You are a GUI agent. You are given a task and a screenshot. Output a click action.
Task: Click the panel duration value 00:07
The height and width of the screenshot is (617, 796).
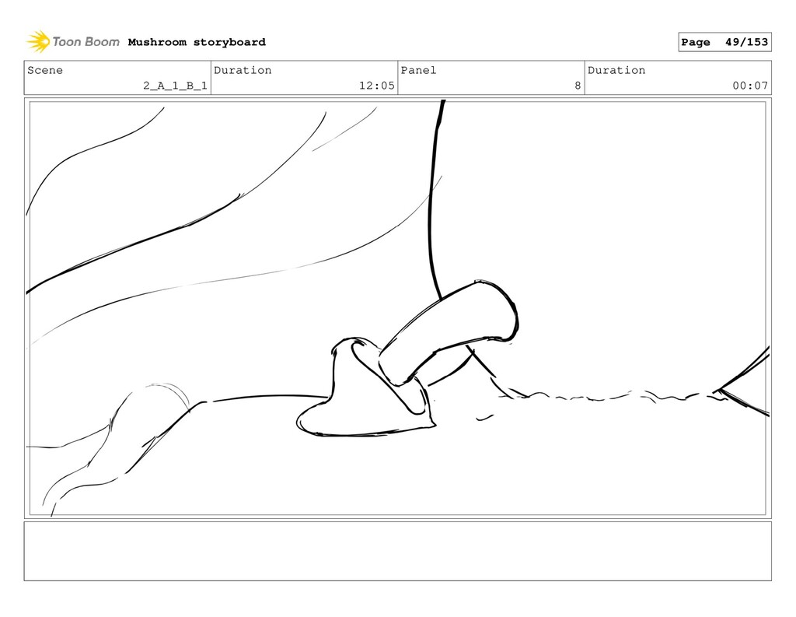coord(750,86)
